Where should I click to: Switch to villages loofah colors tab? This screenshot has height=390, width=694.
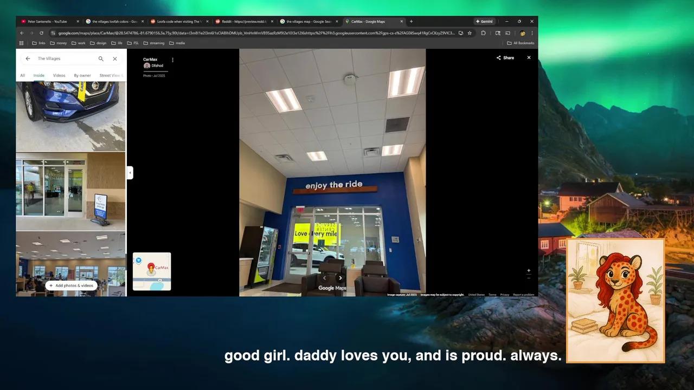(114, 22)
